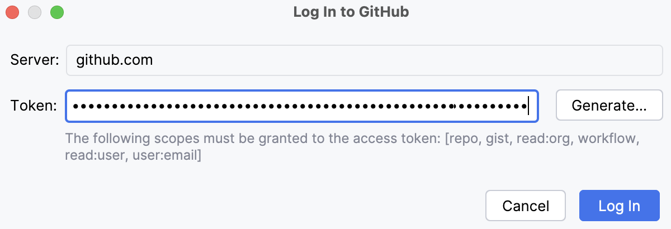
Task: Click the "Log In to GitHub" dialog title
Action: click(351, 12)
